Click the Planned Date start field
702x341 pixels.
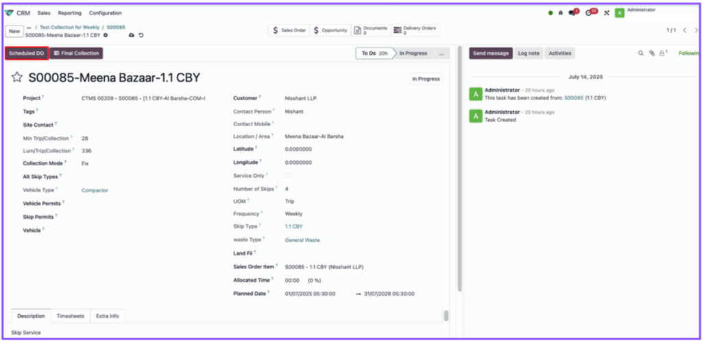(x=311, y=294)
